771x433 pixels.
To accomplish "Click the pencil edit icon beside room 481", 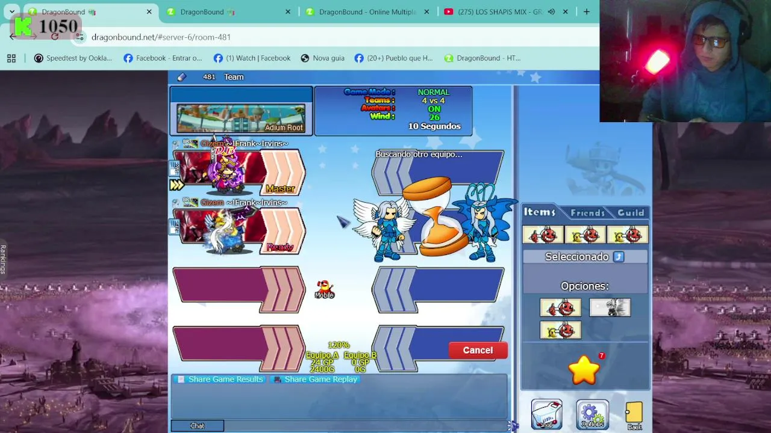I will pos(182,77).
